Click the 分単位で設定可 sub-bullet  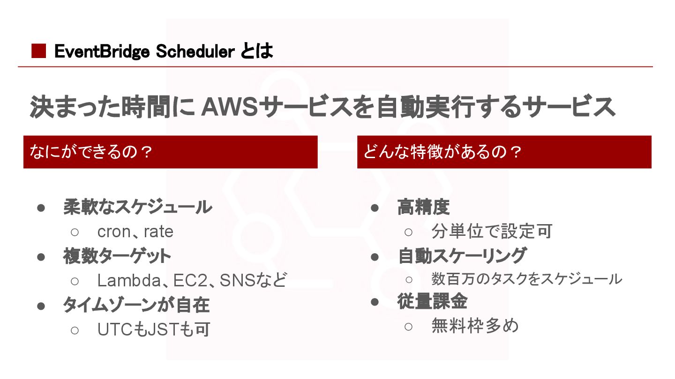click(492, 231)
